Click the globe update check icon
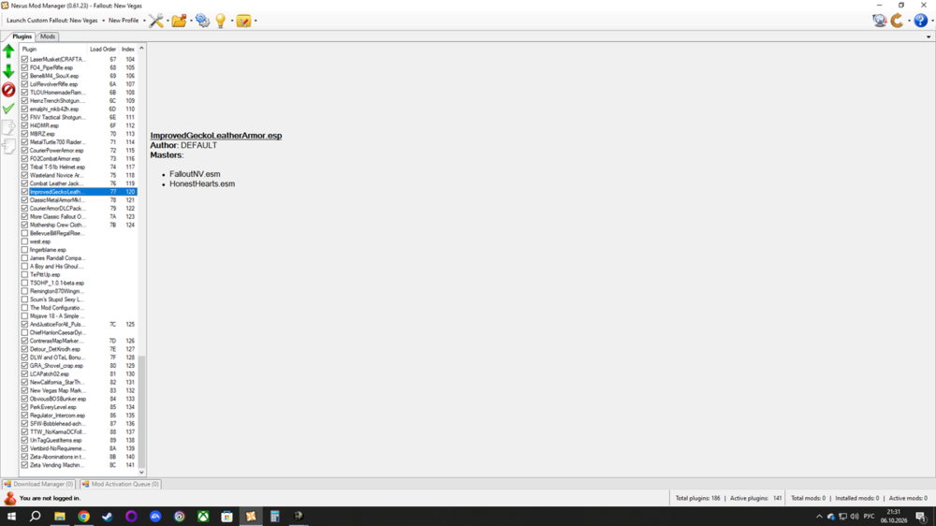Screen dimensions: 936x526 [x=879, y=21]
